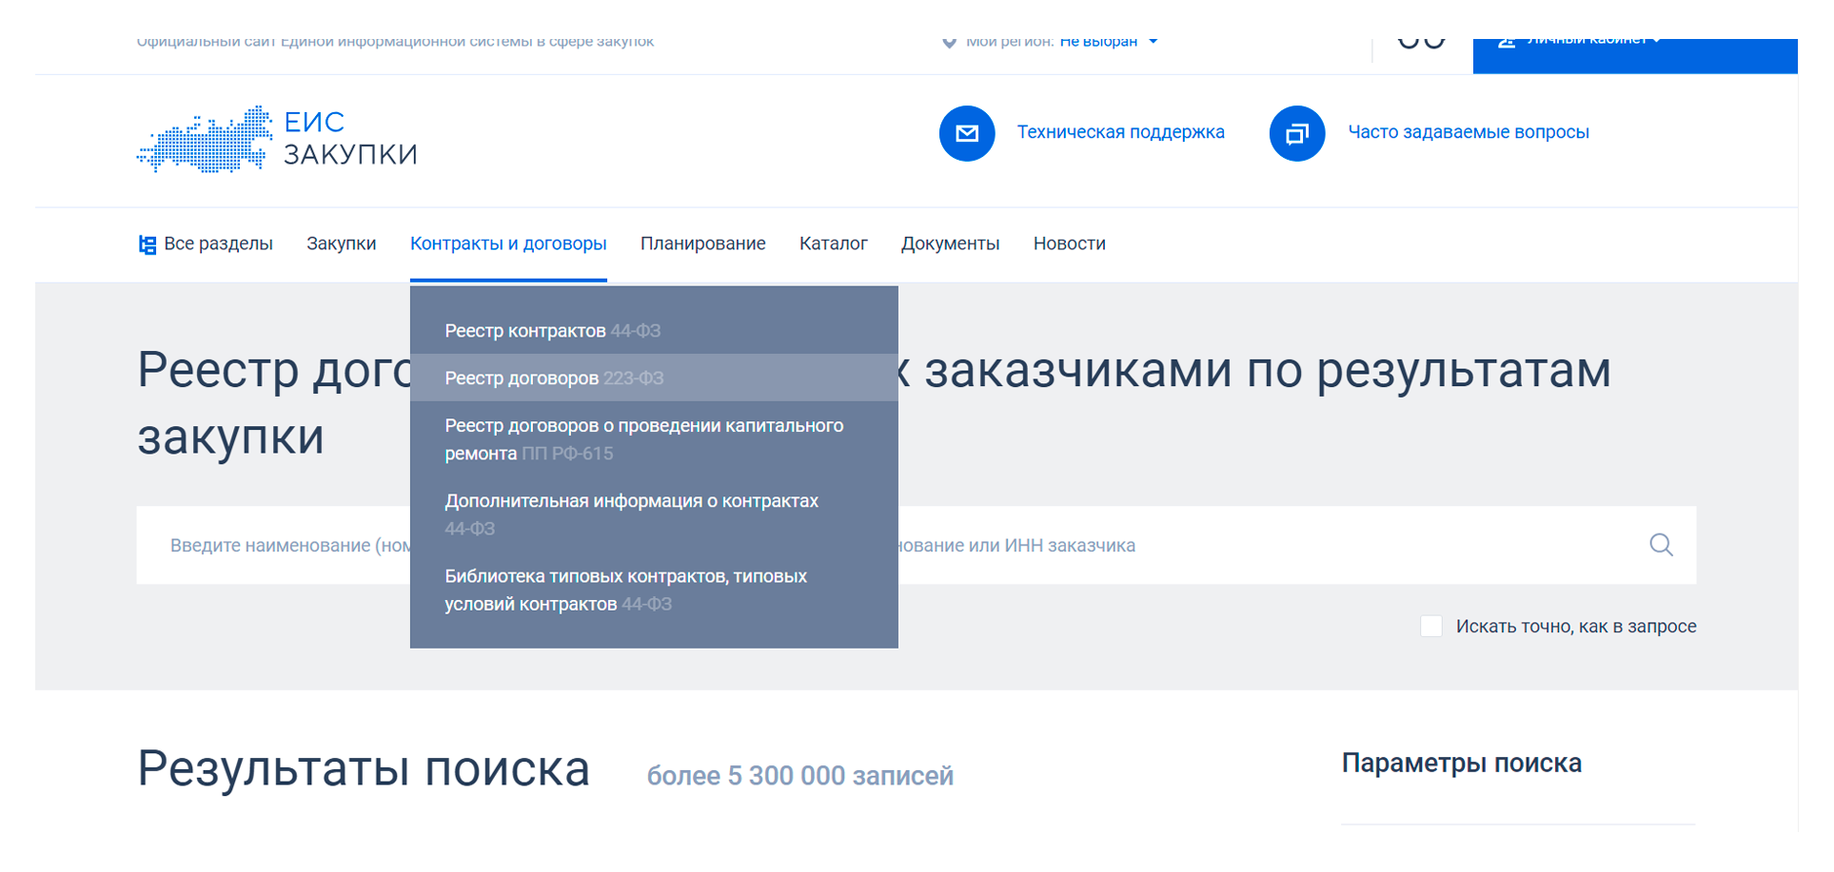Open the Техническая поддержка link
This screenshot has height=872, width=1834.
click(1121, 132)
